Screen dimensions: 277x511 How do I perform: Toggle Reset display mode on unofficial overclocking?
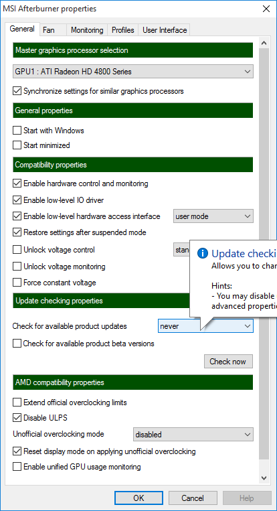(x=17, y=451)
